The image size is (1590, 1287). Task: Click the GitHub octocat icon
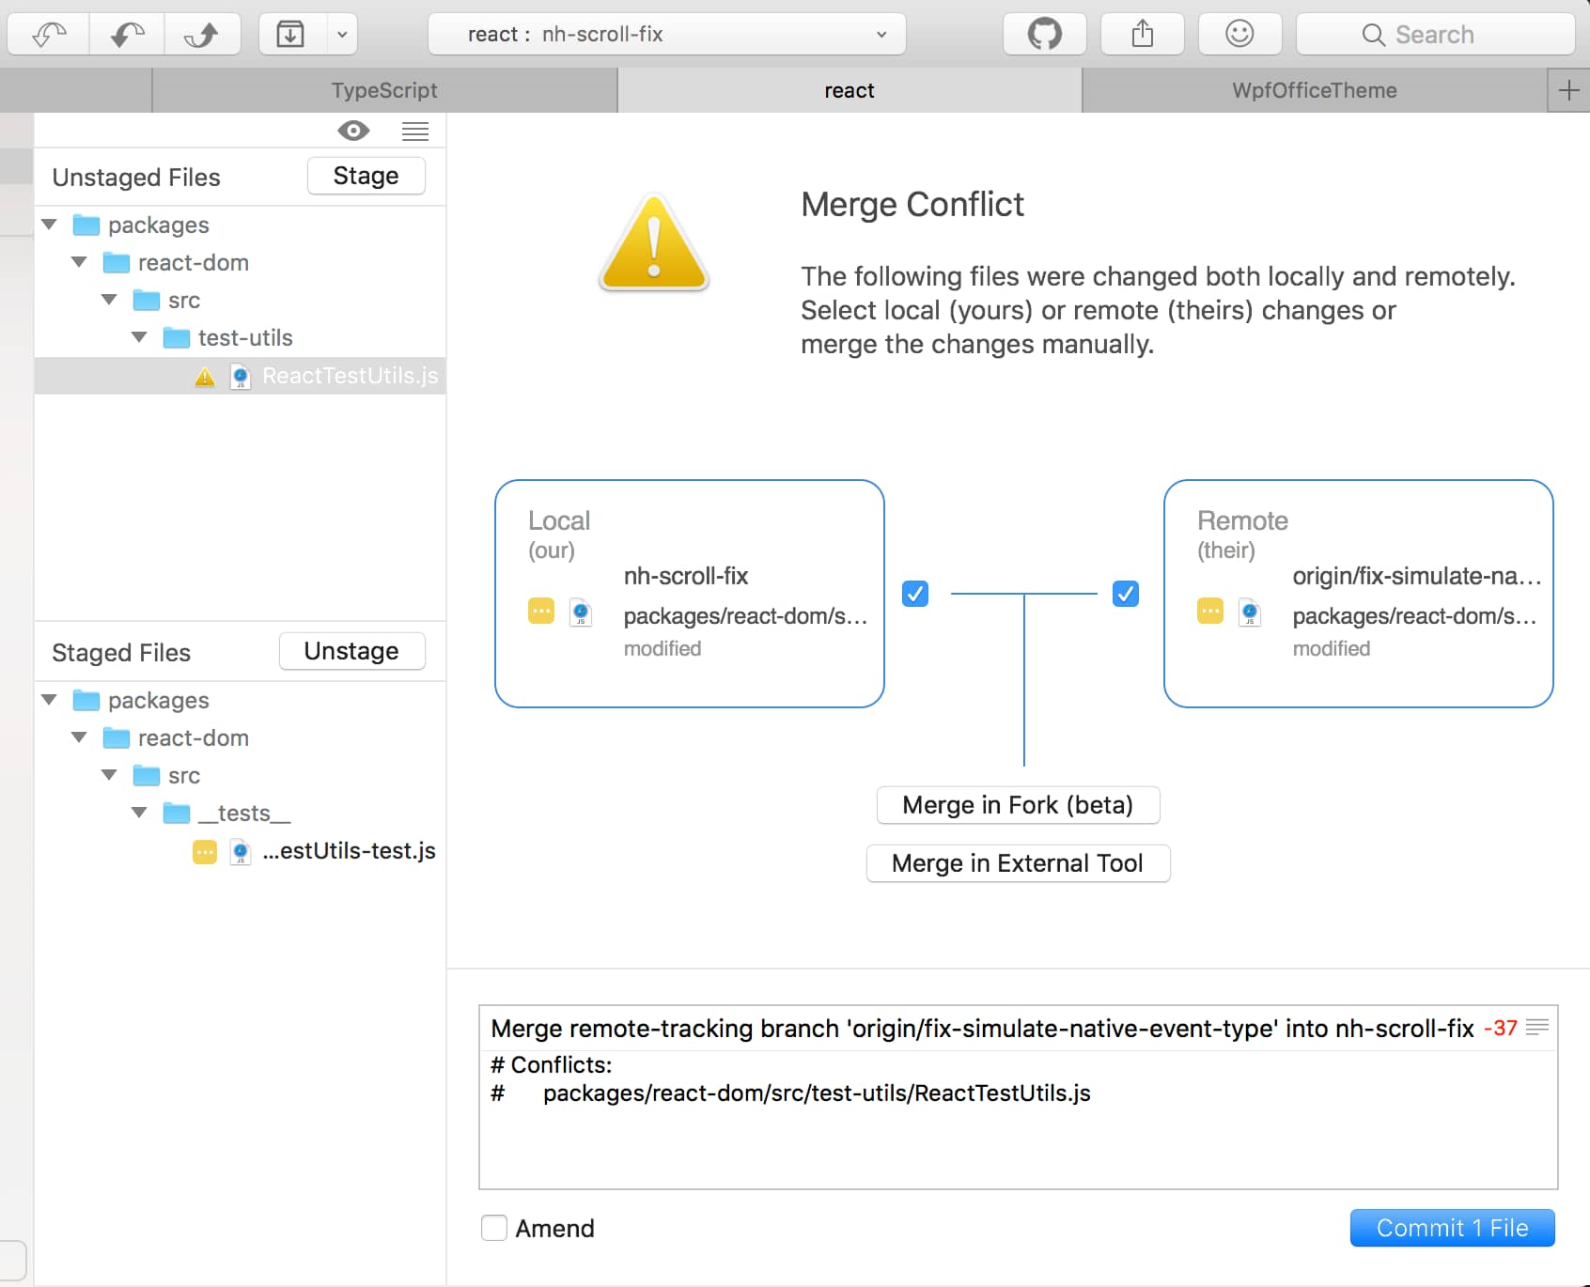click(1044, 35)
